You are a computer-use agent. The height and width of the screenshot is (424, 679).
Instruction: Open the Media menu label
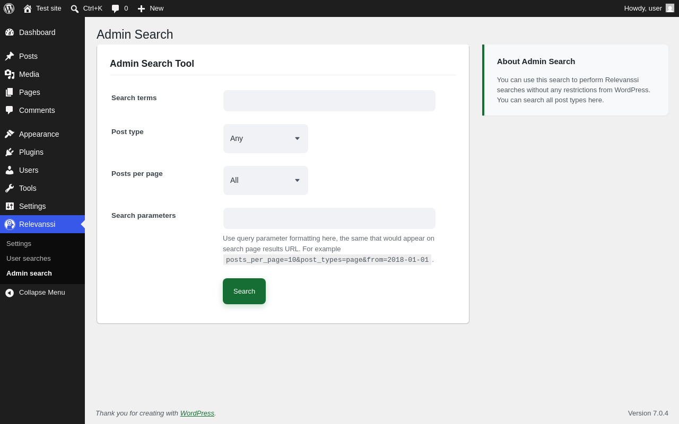coord(29,74)
